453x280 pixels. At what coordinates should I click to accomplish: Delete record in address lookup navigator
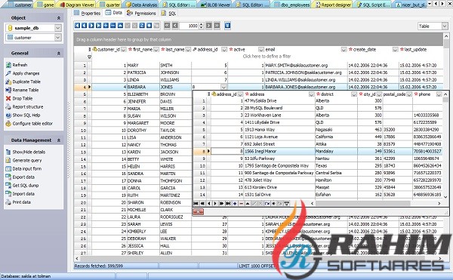(242, 204)
